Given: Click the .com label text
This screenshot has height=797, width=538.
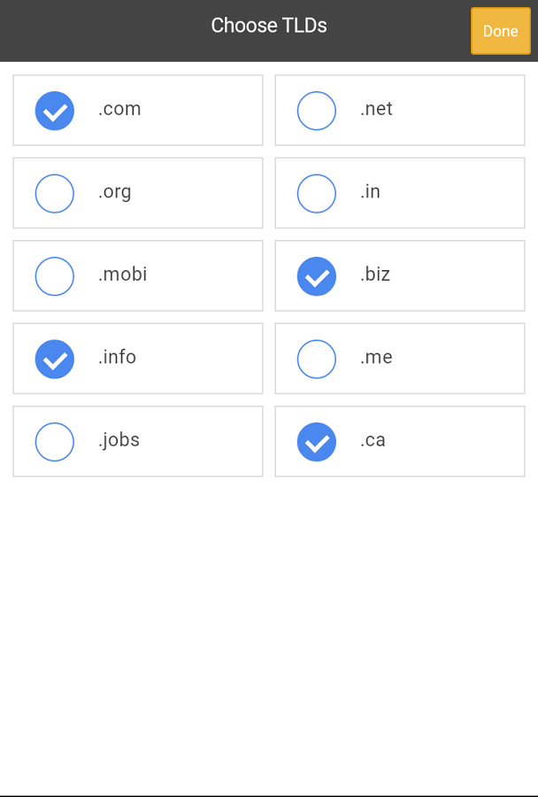Looking at the screenshot, I should [x=119, y=109].
